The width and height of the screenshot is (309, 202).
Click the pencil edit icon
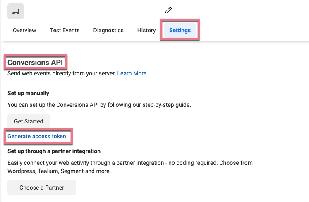[168, 10]
